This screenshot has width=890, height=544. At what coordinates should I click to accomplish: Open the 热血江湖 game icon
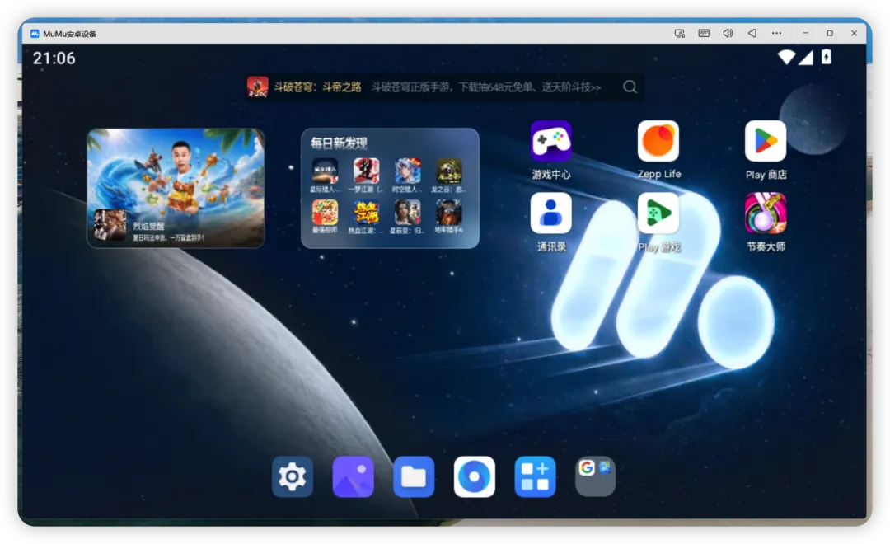tap(366, 213)
